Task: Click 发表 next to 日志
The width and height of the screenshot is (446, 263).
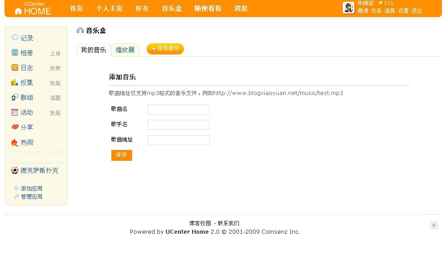Action: pyautogui.click(x=55, y=68)
